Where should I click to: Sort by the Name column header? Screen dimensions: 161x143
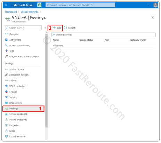point(56,40)
